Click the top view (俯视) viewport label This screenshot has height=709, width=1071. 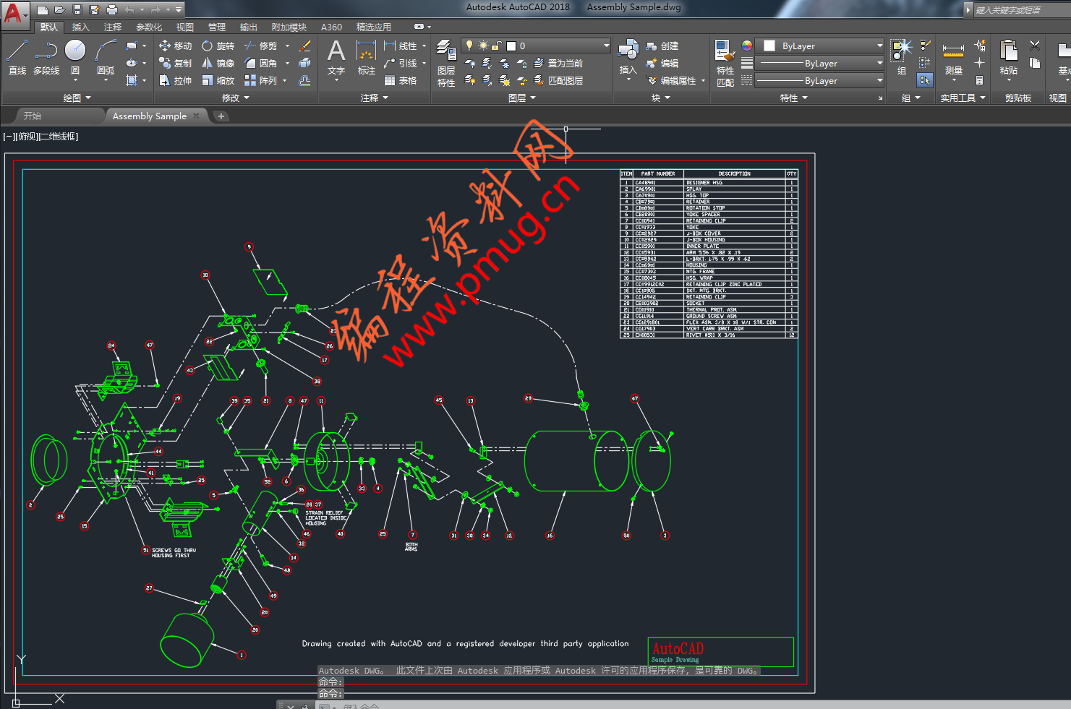tap(27, 136)
